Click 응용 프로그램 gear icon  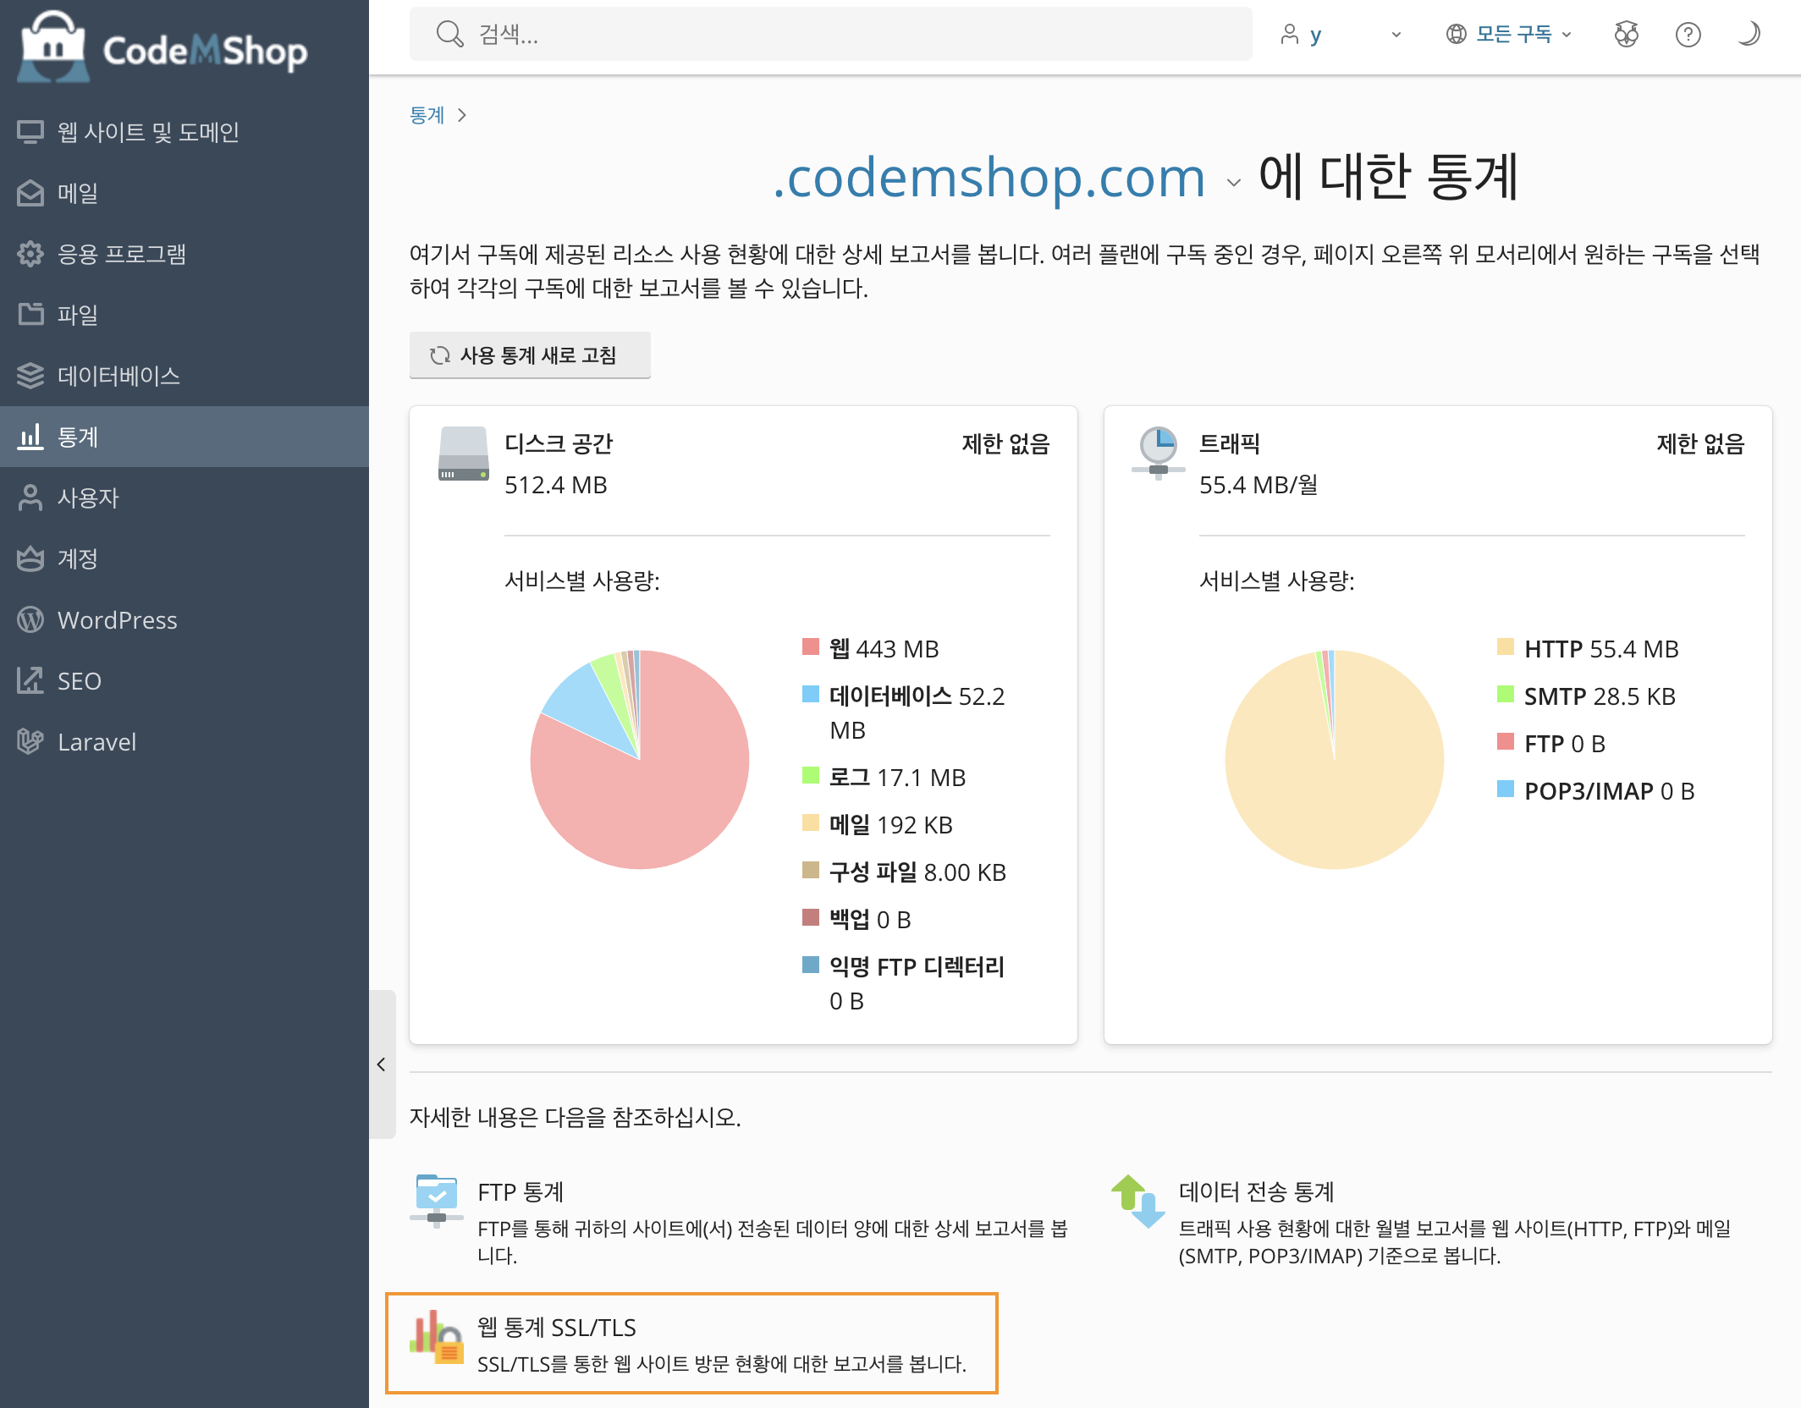tap(30, 254)
